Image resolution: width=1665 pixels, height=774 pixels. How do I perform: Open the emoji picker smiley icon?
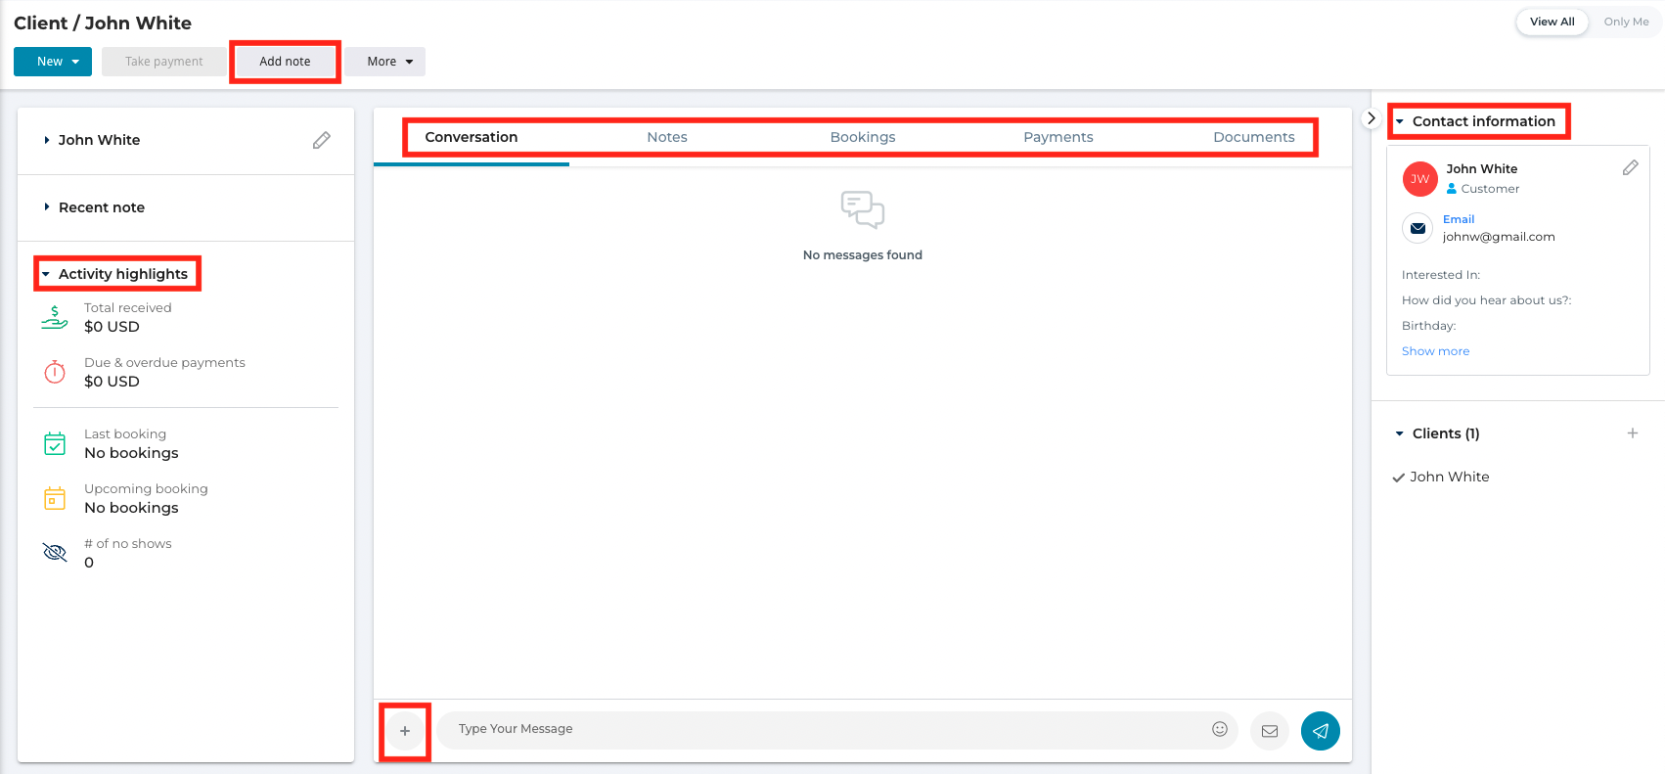1219,729
